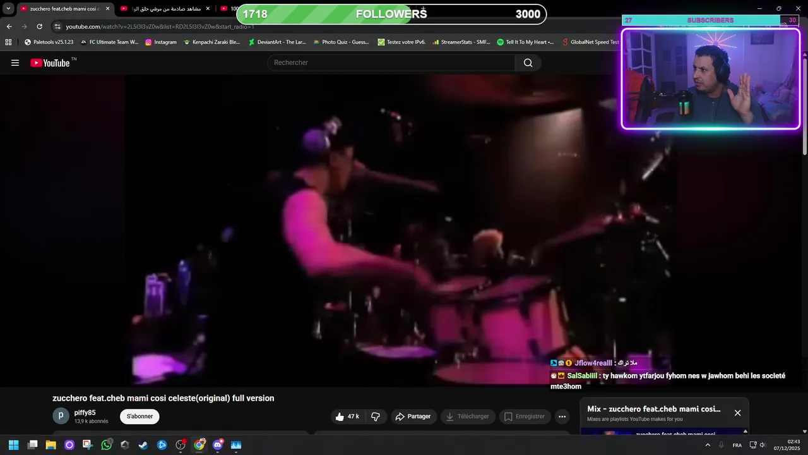This screenshot has width=808, height=455.
Task: Click the microphone tray icon
Action: pyautogui.click(x=721, y=445)
